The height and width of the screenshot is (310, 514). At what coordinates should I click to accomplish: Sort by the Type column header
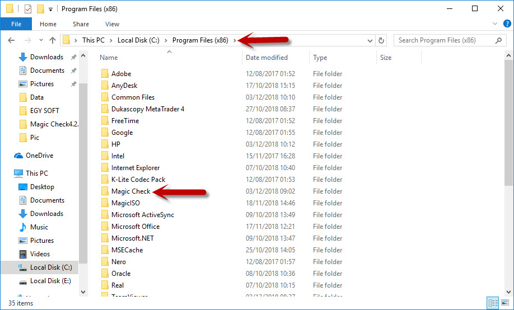(x=320, y=58)
